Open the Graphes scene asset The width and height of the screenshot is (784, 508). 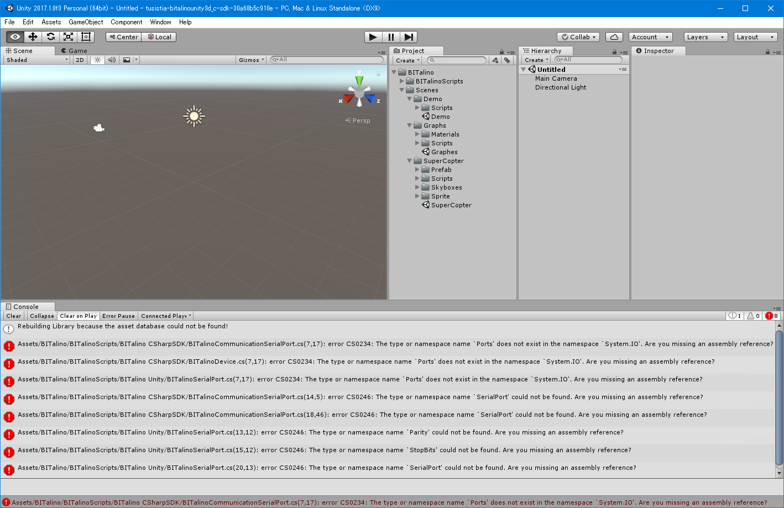coord(440,152)
